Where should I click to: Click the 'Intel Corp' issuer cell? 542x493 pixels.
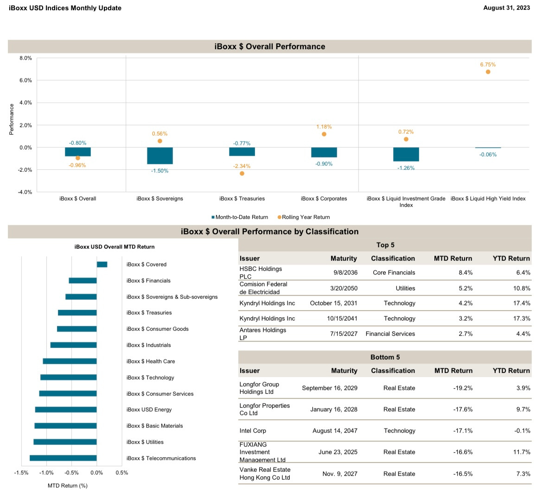253,431
